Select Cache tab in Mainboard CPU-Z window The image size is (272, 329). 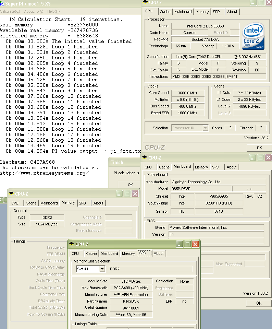[164, 167]
